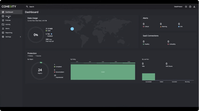Image resolution: width=199 pixels, height=111 pixels.
Task: Open the DataProtect service switcher
Action: pyautogui.click(x=178, y=7)
